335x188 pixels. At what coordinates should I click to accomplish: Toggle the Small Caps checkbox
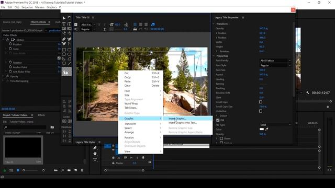coord(261,102)
